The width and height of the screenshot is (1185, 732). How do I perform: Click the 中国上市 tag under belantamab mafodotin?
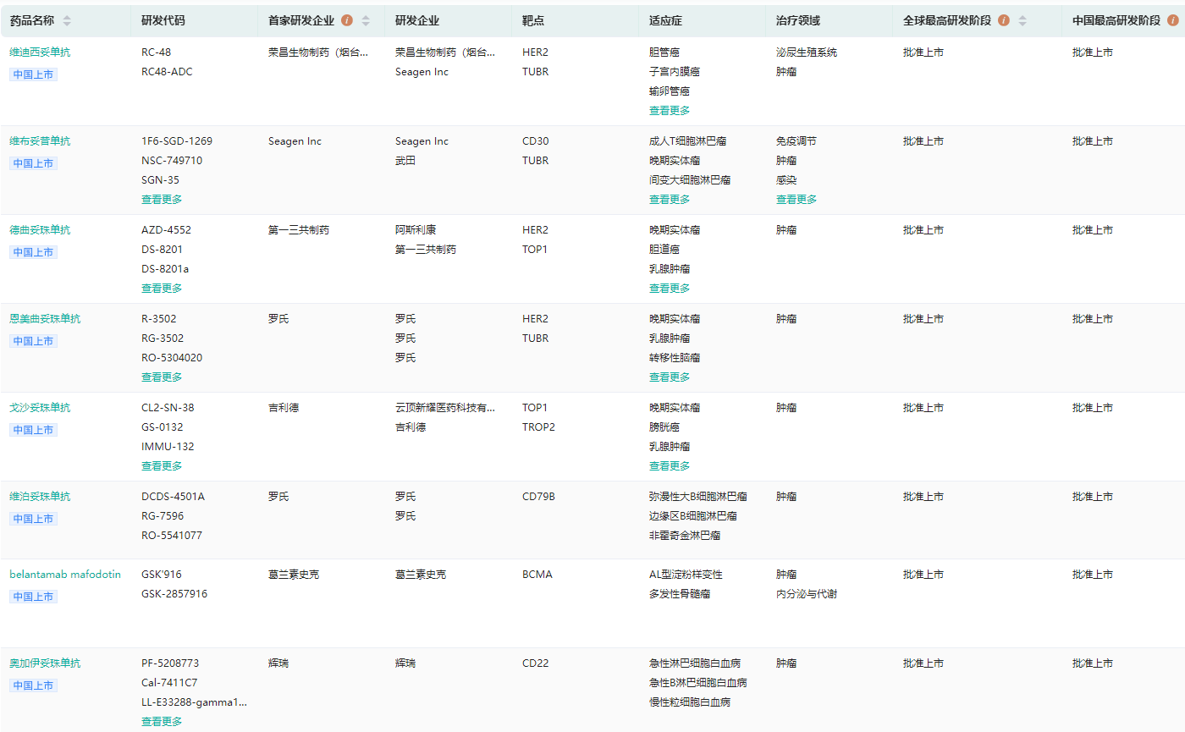(34, 597)
